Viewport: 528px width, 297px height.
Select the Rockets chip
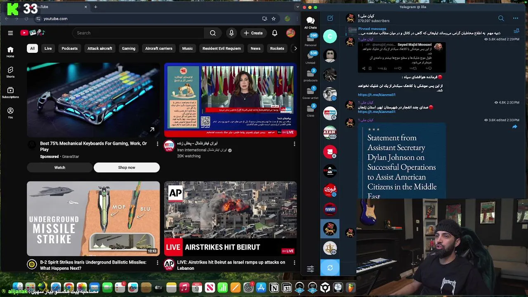(277, 48)
